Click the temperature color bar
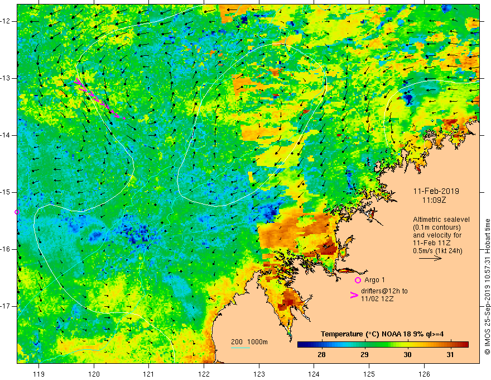 click(383, 345)
